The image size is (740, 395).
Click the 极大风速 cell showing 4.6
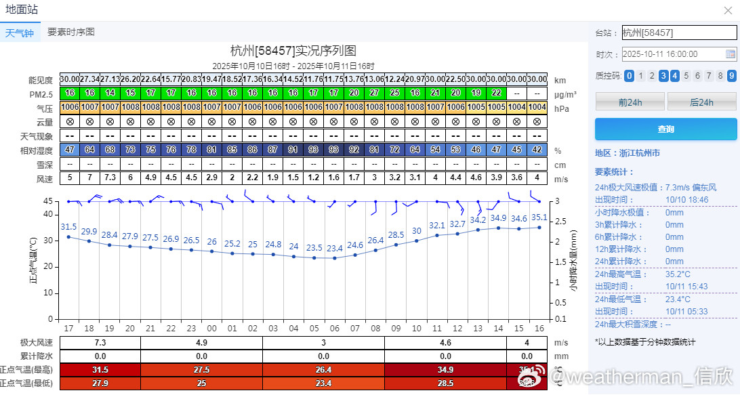pyautogui.click(x=445, y=343)
